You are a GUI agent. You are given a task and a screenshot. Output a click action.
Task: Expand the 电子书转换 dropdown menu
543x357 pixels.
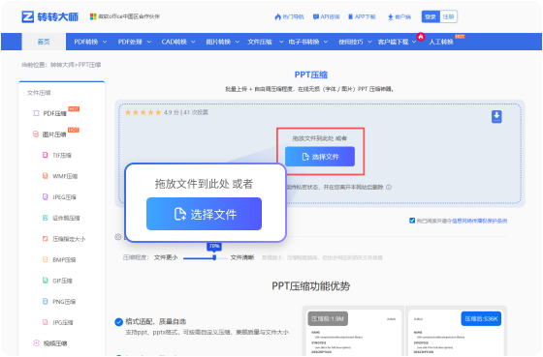point(308,42)
